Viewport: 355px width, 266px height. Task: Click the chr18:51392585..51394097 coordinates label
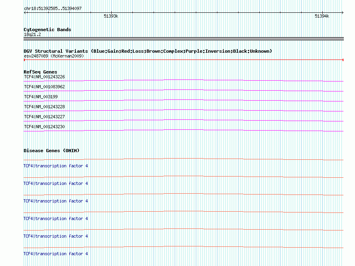pos(53,8)
